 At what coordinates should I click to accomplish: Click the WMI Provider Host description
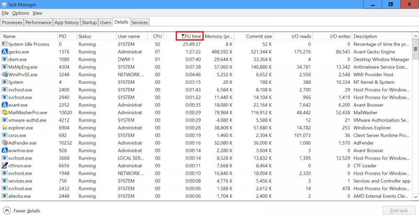click(x=373, y=75)
